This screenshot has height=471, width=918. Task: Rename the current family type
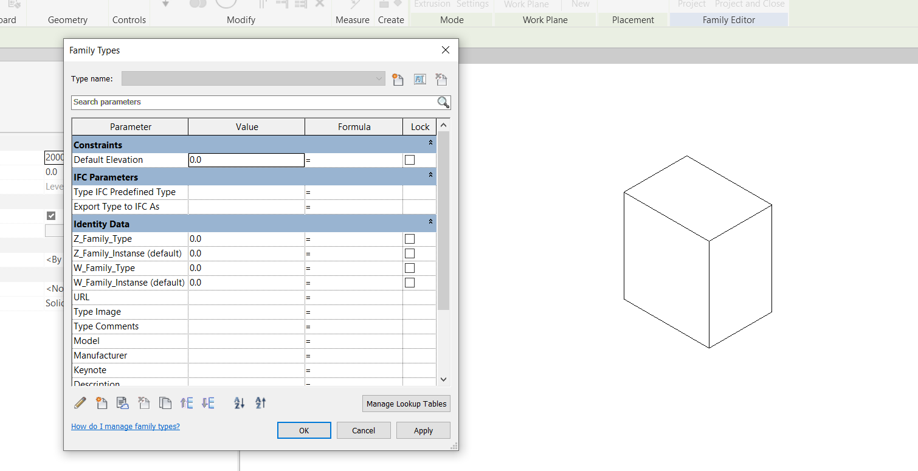tap(419, 79)
